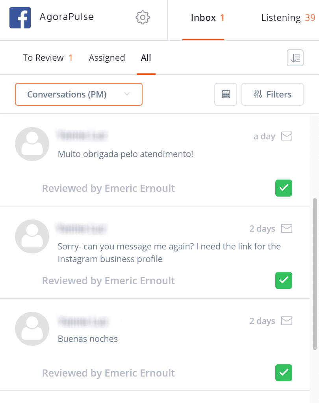Switch to the Listening tab
The image size is (319, 403).
click(x=288, y=18)
